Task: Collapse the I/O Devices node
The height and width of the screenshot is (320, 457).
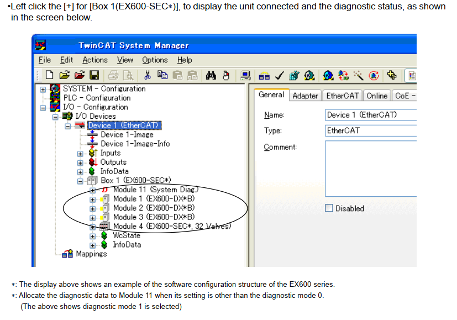Action: 55,117
